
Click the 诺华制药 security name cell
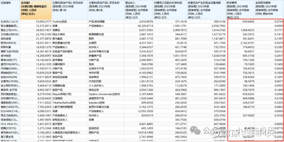pyautogui.click(x=6, y=56)
